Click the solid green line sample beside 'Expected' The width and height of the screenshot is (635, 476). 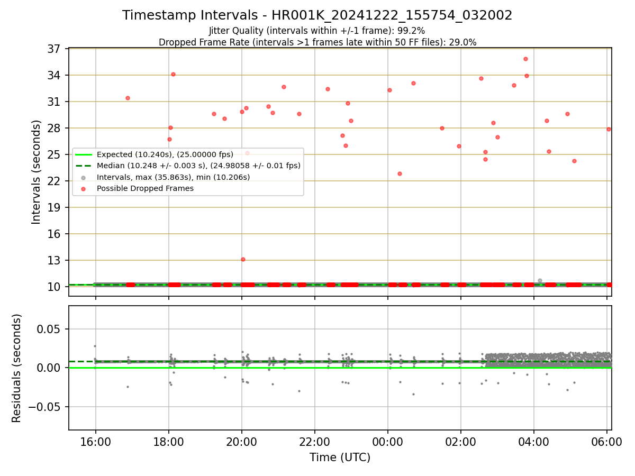point(84,154)
